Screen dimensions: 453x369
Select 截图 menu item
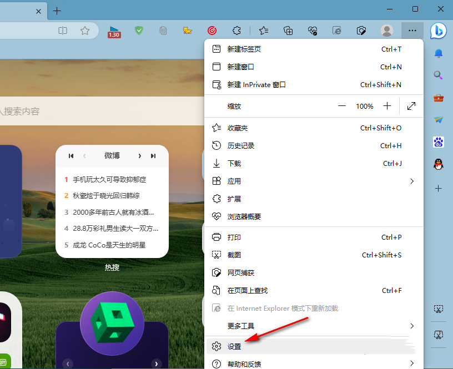tap(314, 255)
